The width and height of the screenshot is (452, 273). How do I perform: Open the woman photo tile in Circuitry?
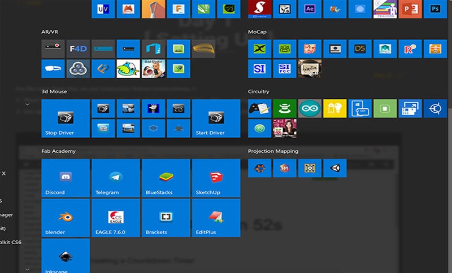tap(285, 128)
